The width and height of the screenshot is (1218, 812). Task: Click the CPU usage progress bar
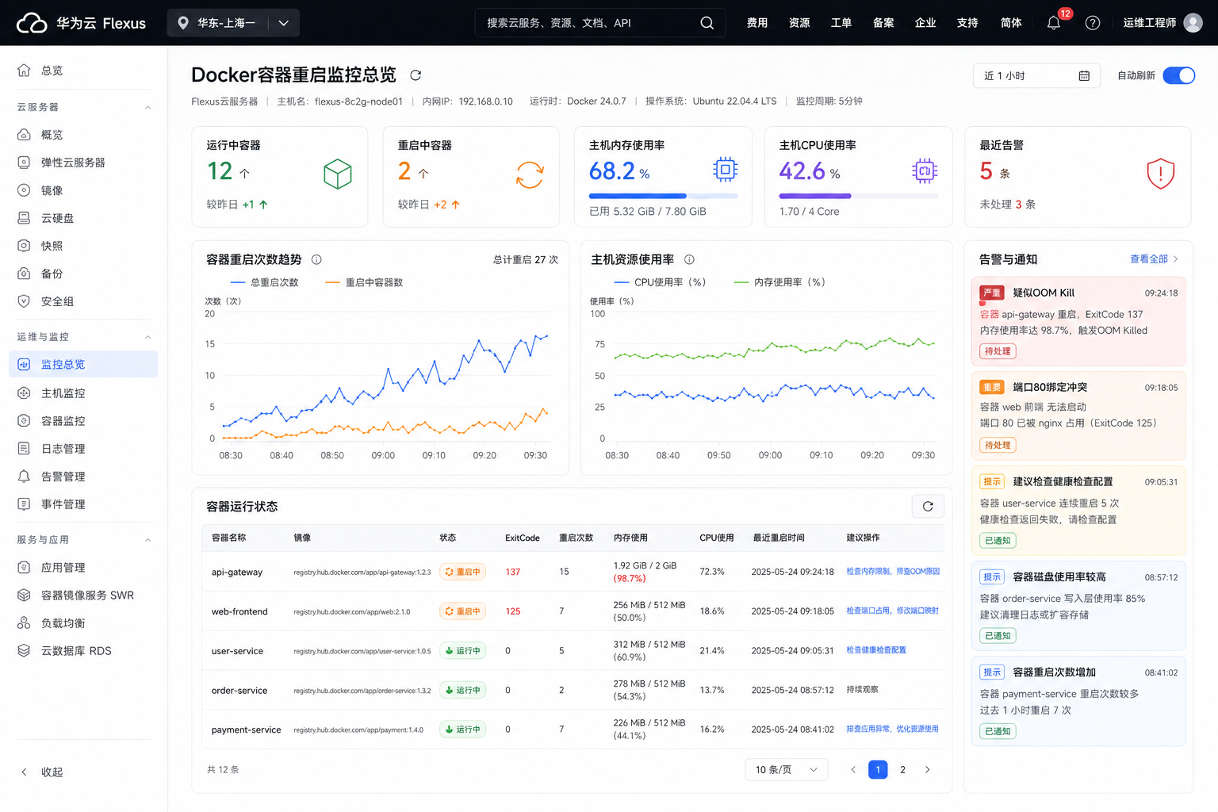click(x=858, y=196)
